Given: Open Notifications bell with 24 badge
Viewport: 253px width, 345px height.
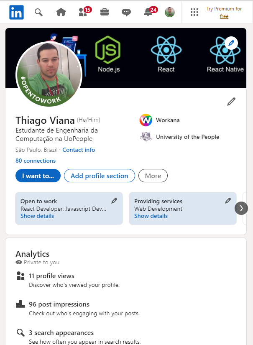Looking at the screenshot, I should [148, 12].
